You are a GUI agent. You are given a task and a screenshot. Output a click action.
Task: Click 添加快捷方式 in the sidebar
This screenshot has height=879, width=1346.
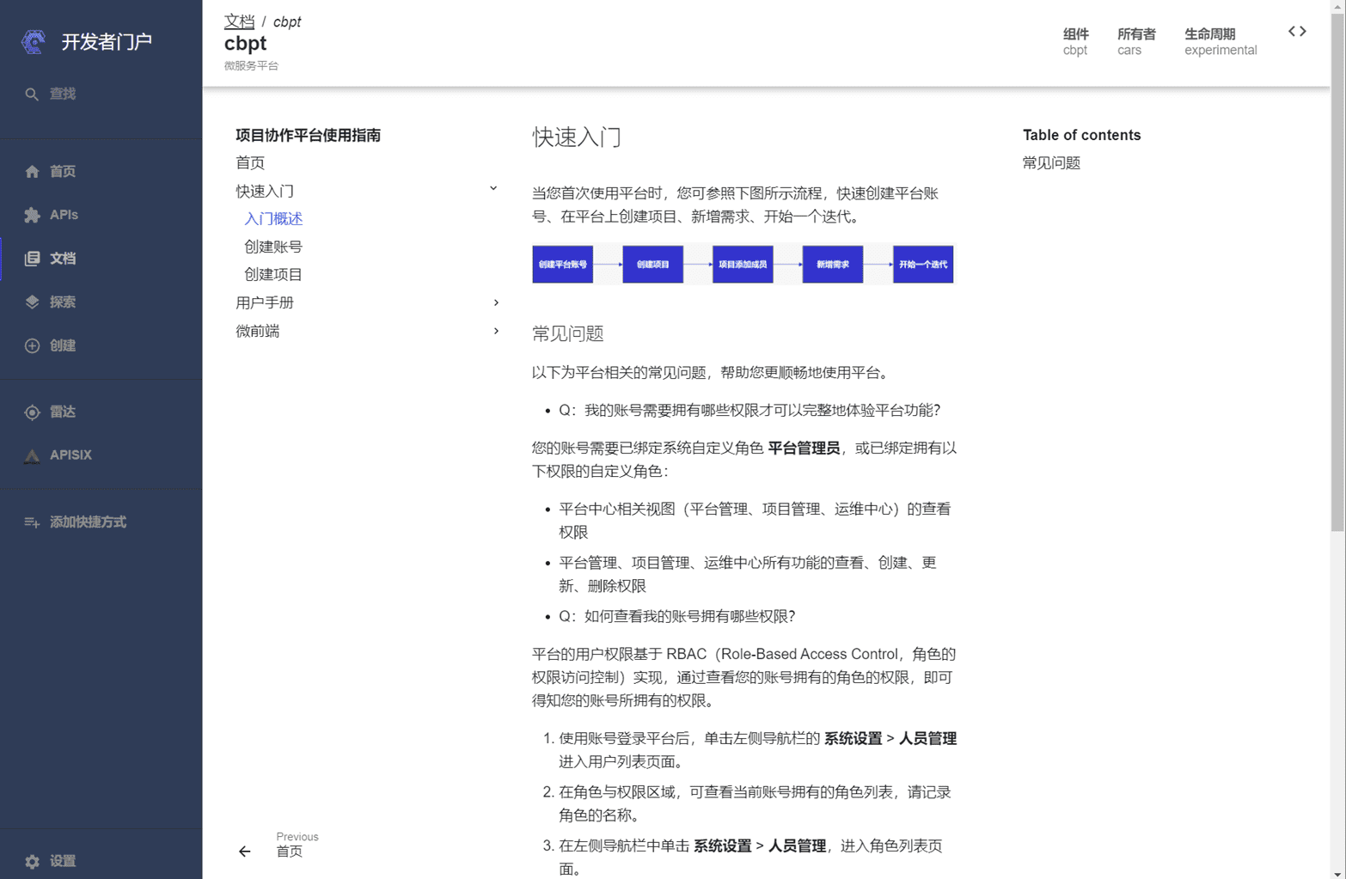pyautogui.click(x=101, y=522)
